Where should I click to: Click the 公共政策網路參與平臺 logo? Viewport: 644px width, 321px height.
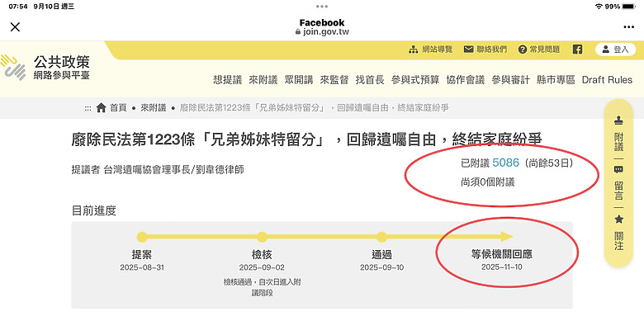46,68
